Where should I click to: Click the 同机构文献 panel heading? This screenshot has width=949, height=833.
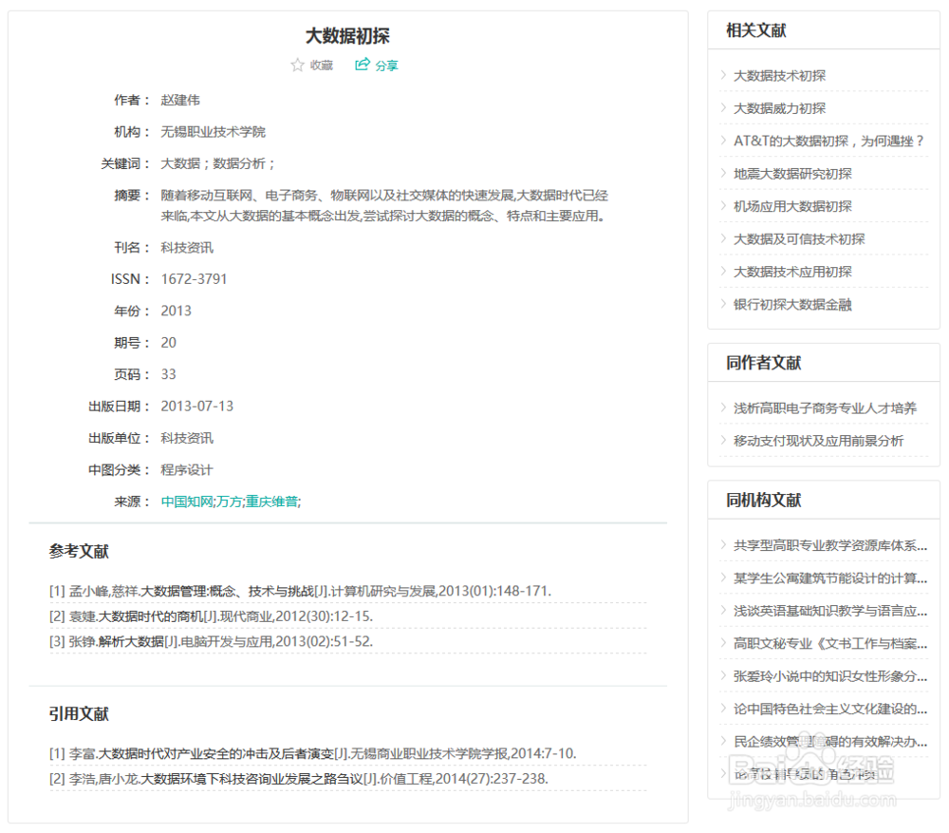[764, 501]
